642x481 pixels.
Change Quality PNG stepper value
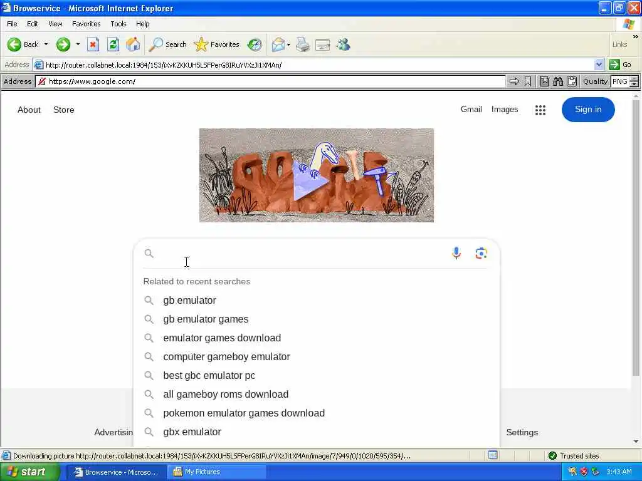634,81
